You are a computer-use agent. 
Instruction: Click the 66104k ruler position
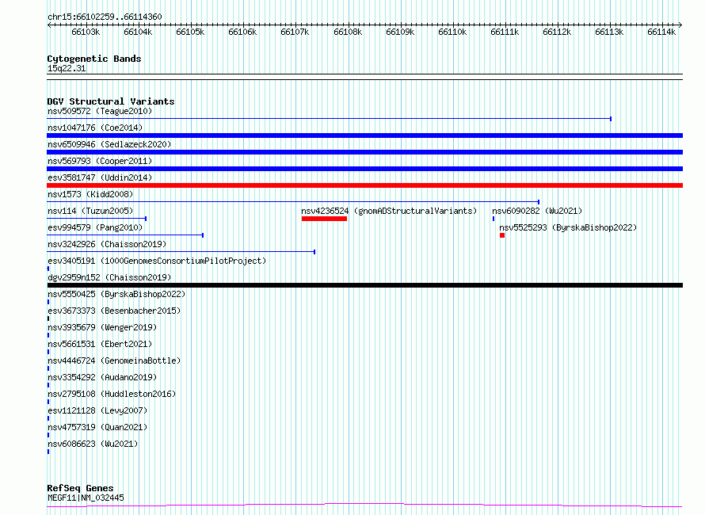point(138,32)
